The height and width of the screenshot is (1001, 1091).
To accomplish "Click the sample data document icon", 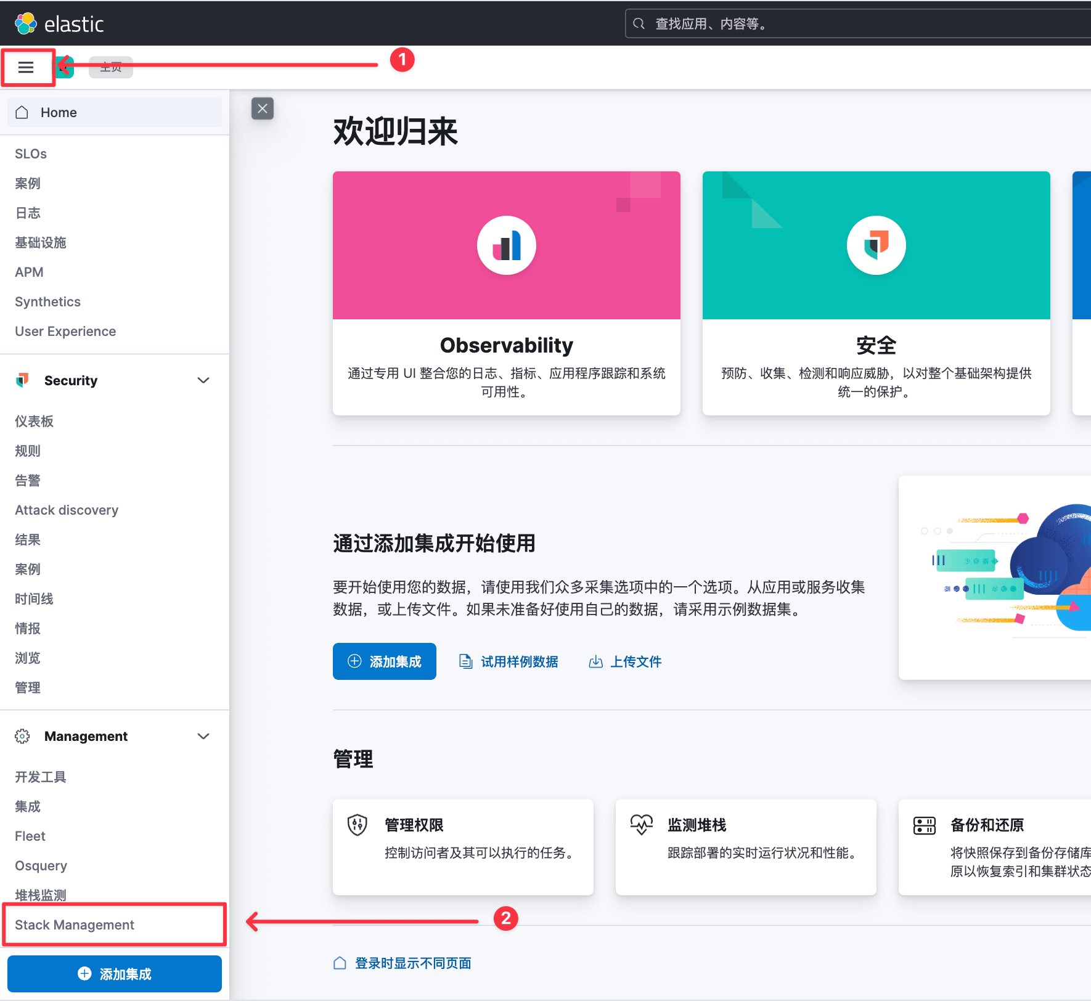I will tap(466, 662).
